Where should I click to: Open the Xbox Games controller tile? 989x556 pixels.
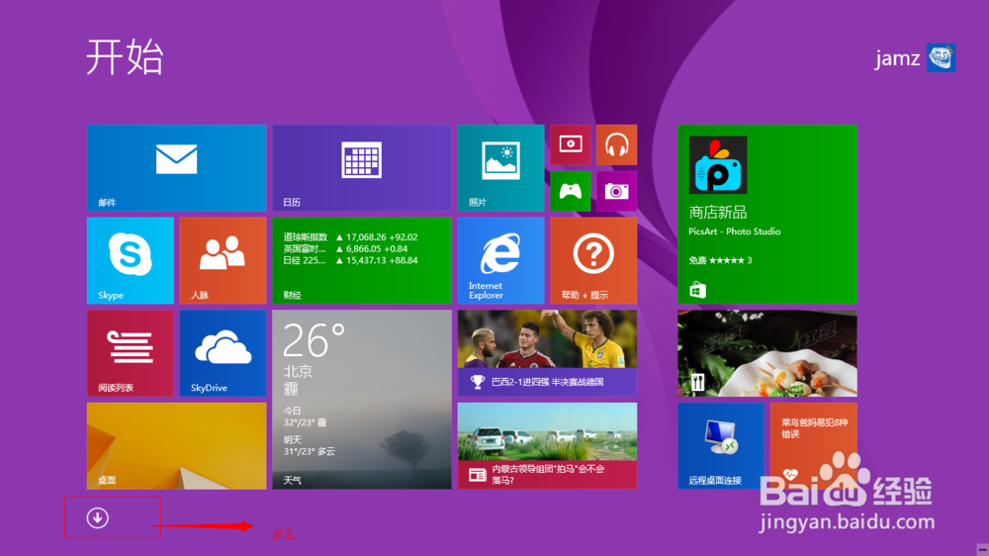tap(571, 191)
